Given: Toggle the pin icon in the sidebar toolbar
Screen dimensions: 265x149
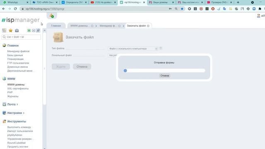Looking at the screenshot, I should point(38,30).
